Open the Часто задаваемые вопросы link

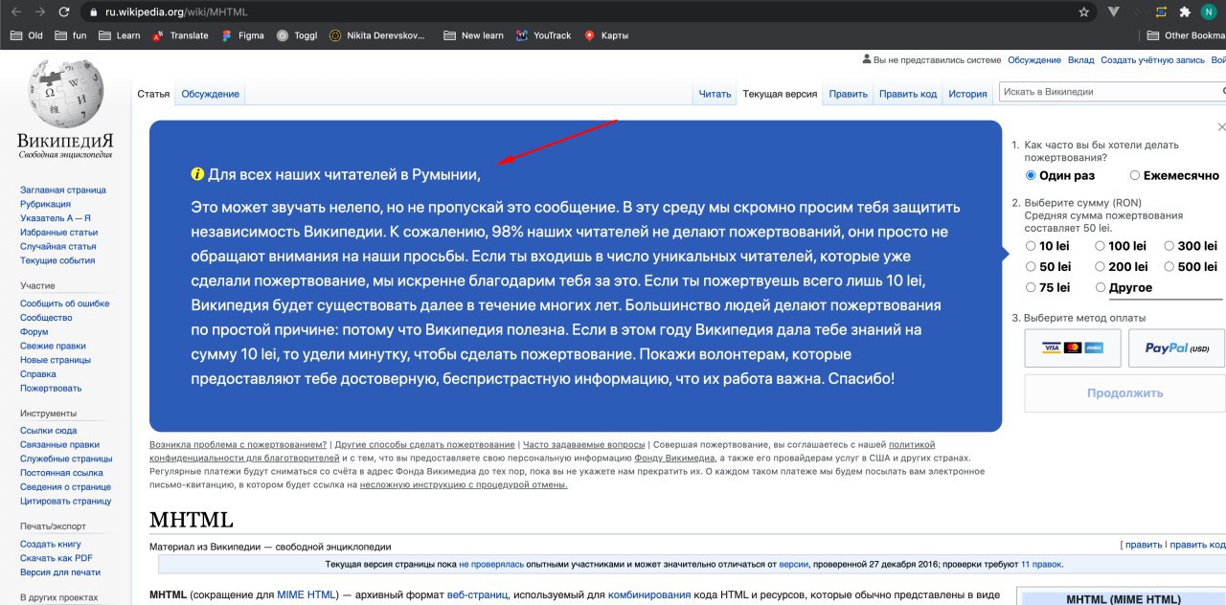tap(583, 444)
